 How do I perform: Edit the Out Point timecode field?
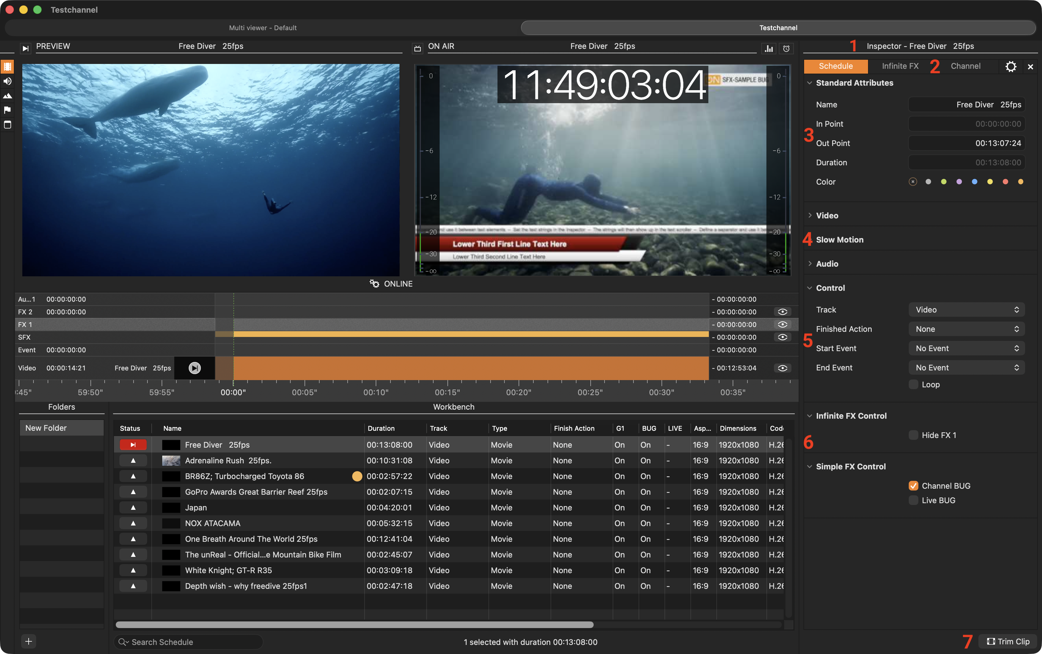point(966,143)
